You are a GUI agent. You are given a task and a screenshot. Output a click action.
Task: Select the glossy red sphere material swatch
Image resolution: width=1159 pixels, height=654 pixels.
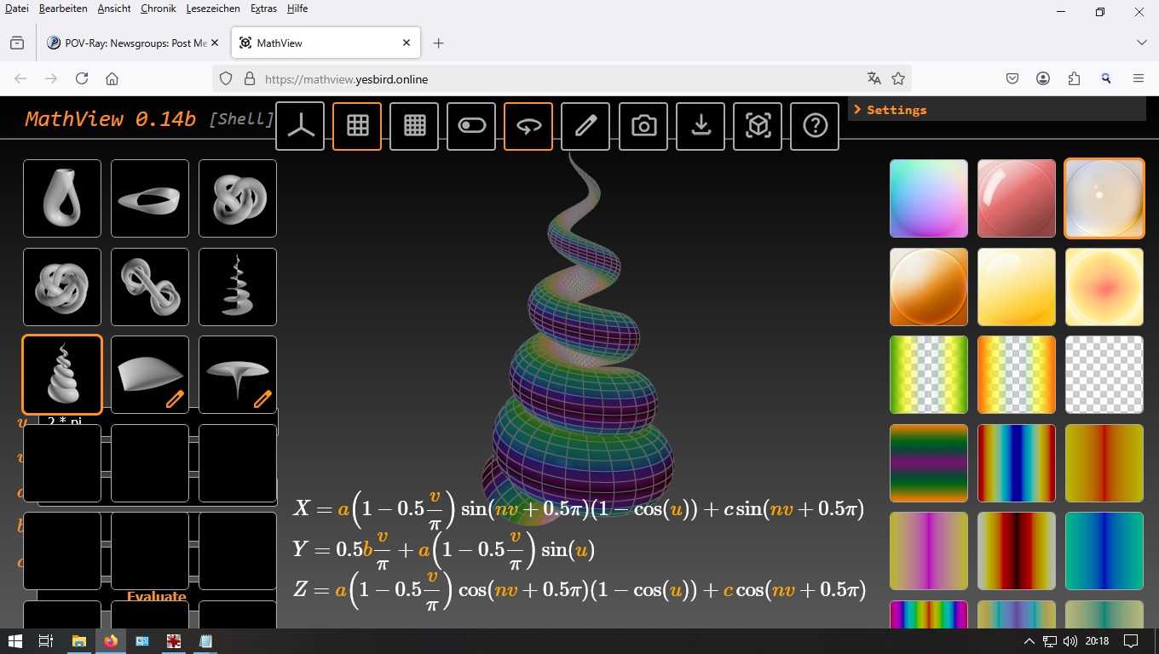click(1017, 198)
